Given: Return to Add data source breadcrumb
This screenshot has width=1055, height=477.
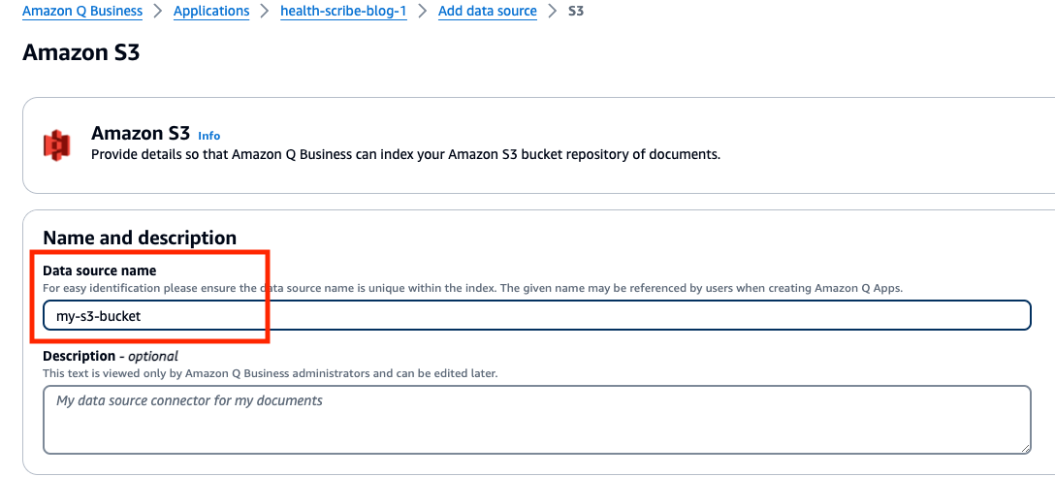Looking at the screenshot, I should (487, 12).
